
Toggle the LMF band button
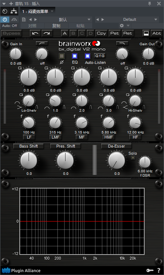55,137
